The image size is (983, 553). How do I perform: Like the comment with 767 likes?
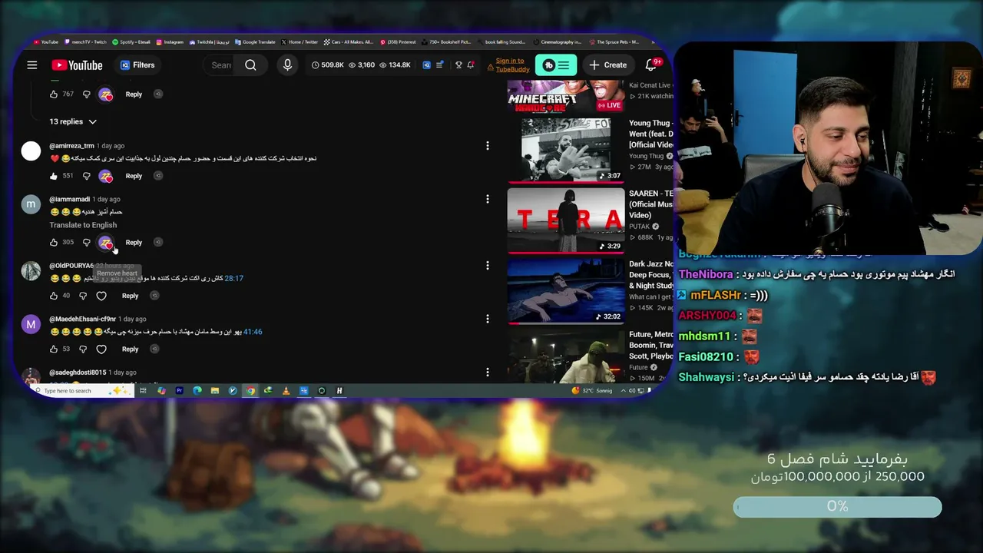point(54,94)
